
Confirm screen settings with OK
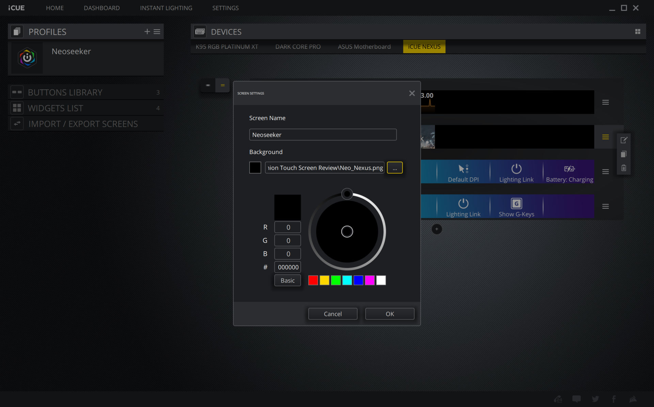tap(389, 314)
